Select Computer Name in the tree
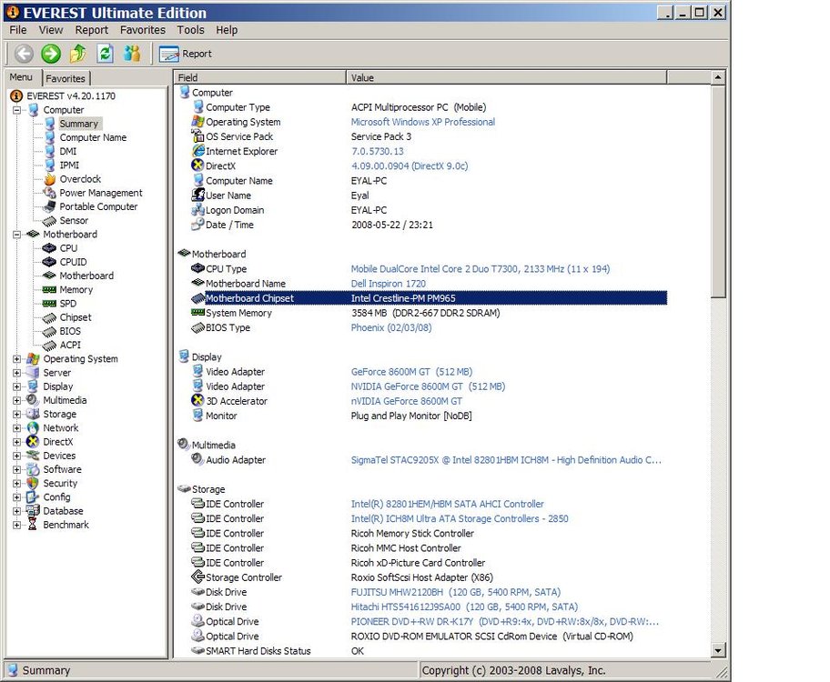Viewport: 830px width, 682px height. tap(93, 137)
